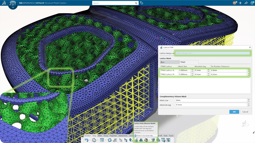Open the 3DEXPERIENCE compass

tap(13, 5)
